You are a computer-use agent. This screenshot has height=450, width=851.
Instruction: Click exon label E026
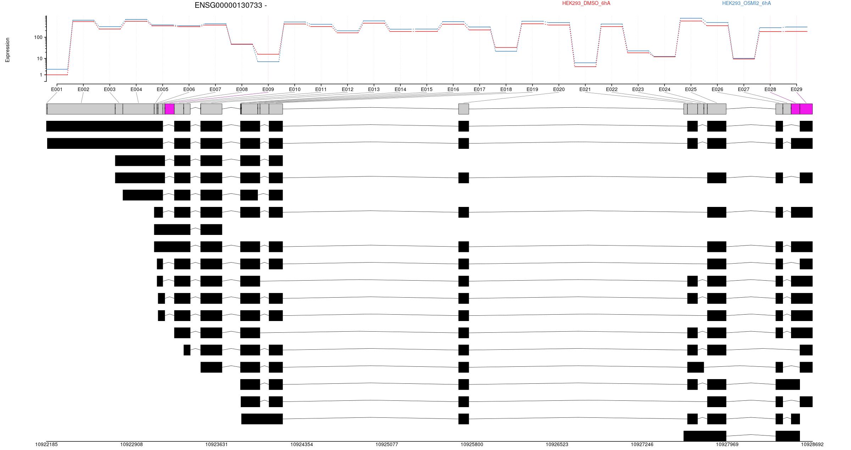tap(717, 89)
